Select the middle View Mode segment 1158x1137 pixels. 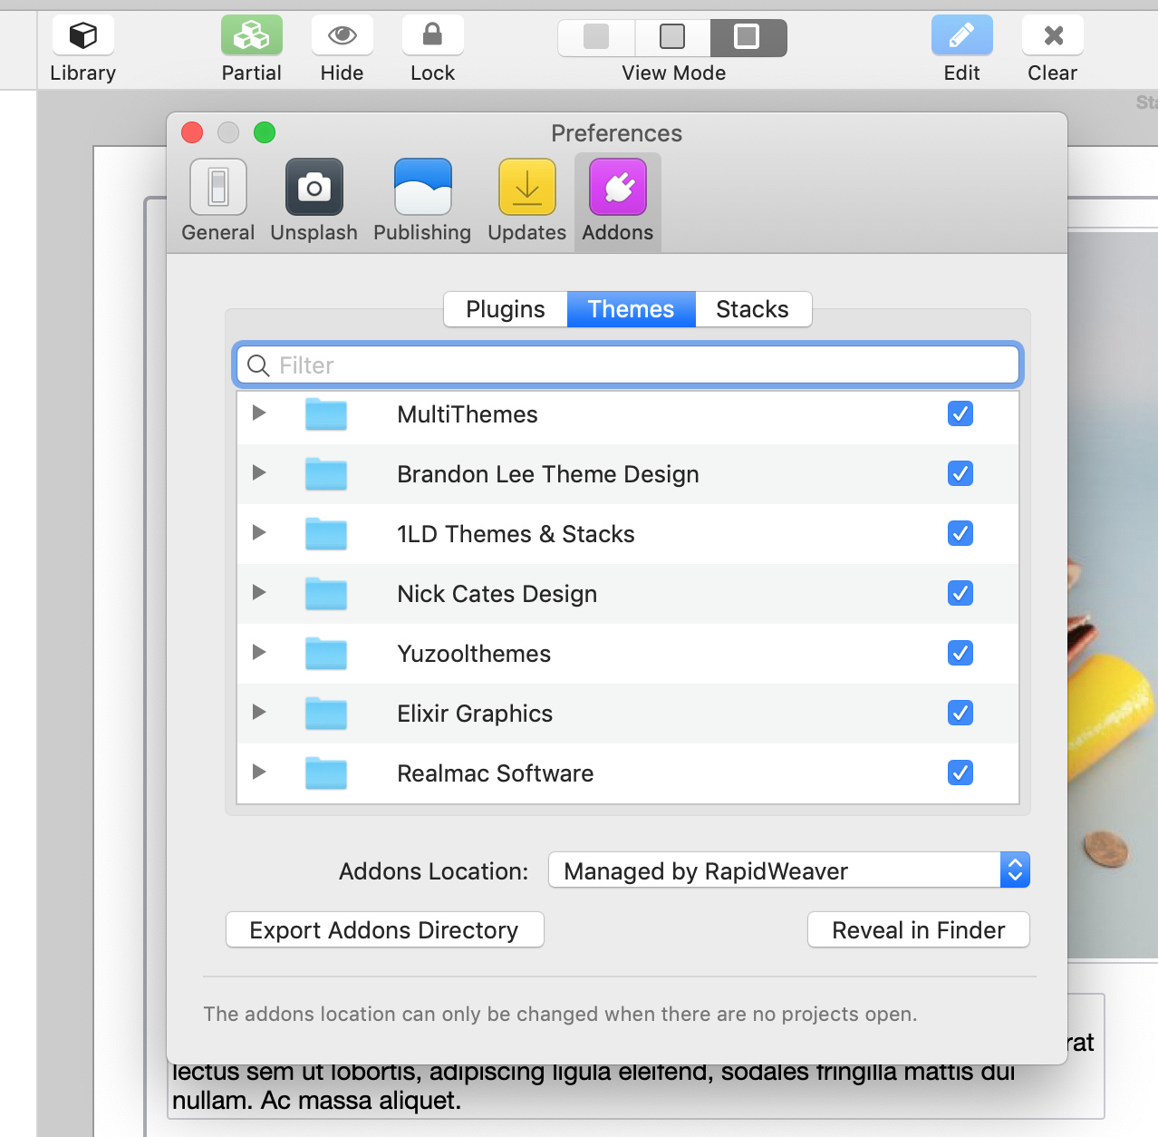click(672, 37)
